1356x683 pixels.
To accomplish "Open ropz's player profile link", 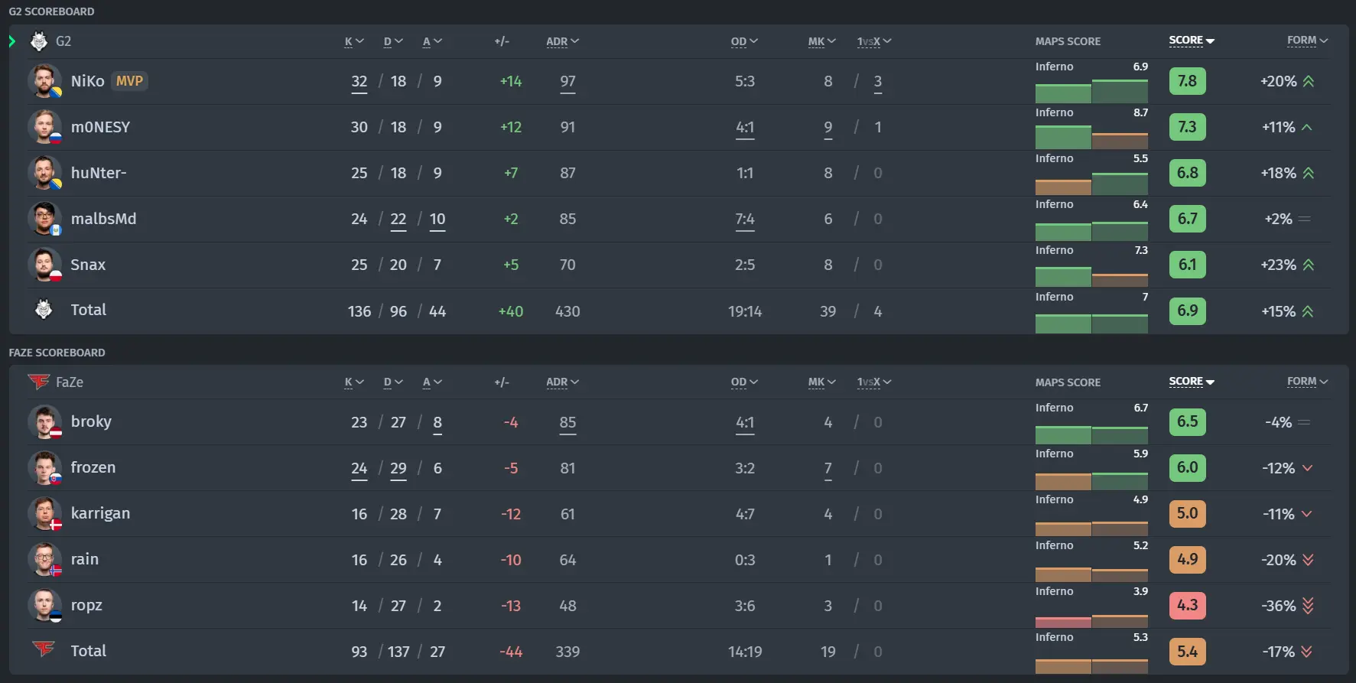I will click(86, 606).
